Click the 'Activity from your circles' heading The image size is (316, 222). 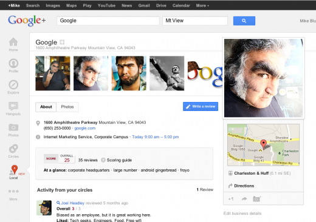64,190
